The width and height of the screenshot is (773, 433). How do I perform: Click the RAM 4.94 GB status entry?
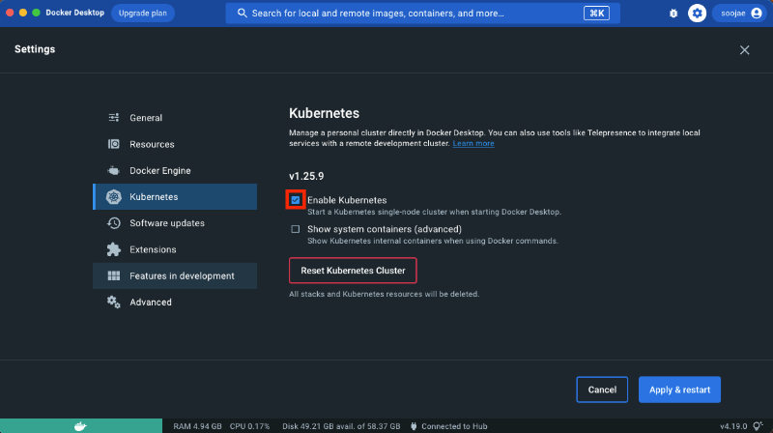(x=197, y=426)
